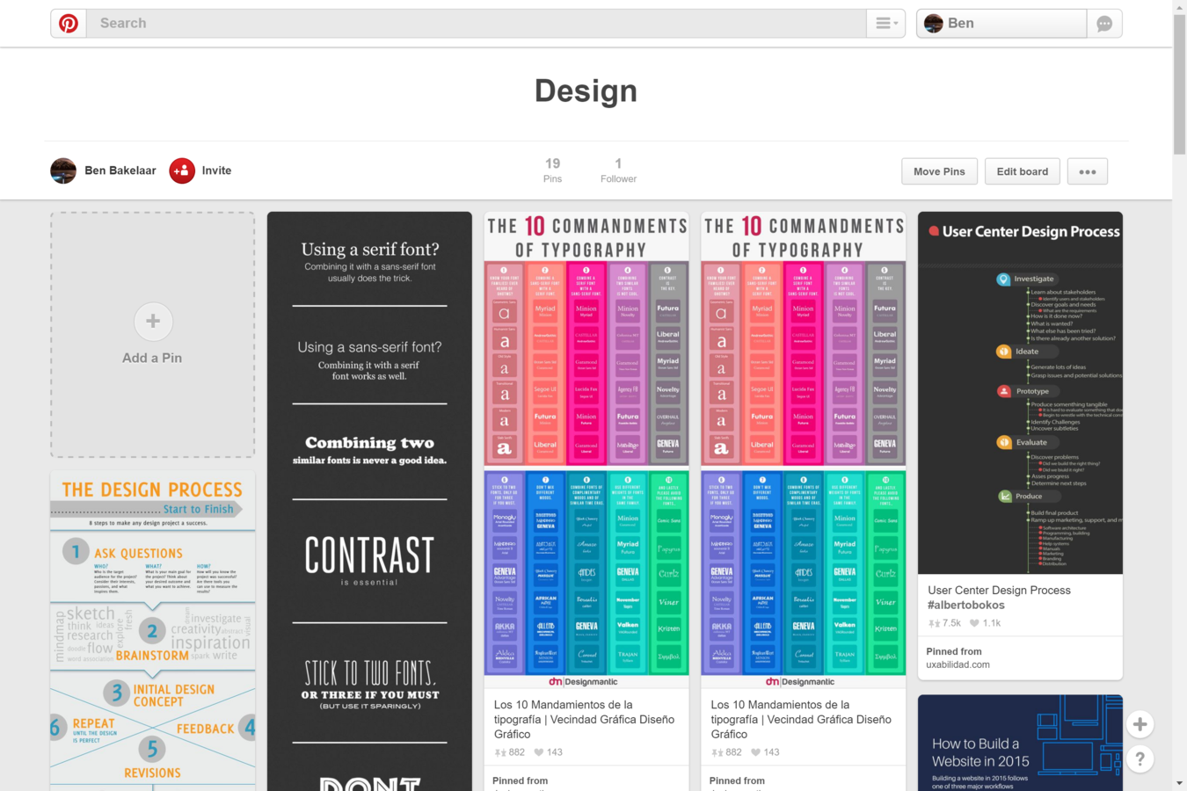Viewport: 1187px width, 791px height.
Task: Click User Center Design Process #albertobokos text
Action: pyautogui.click(x=999, y=598)
